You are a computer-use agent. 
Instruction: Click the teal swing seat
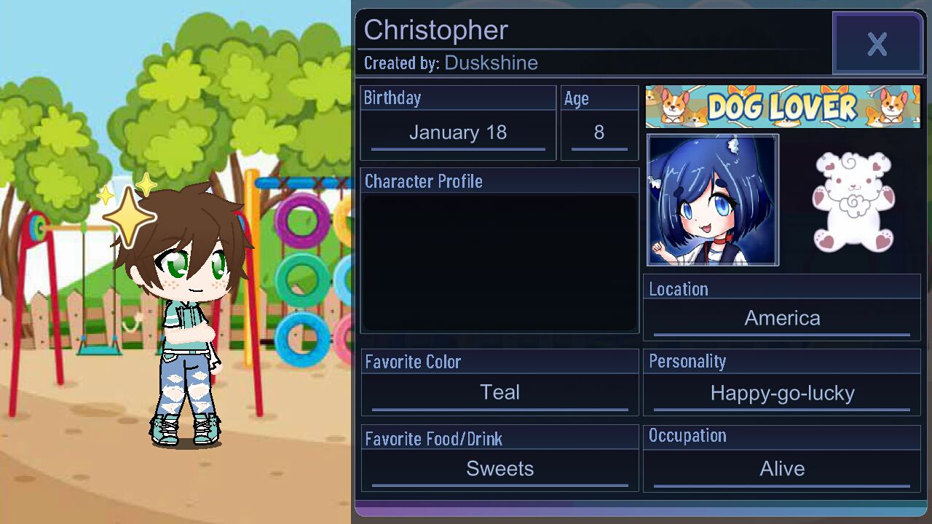100,348
